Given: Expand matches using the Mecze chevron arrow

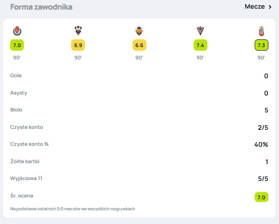Looking at the screenshot, I should point(270,7).
